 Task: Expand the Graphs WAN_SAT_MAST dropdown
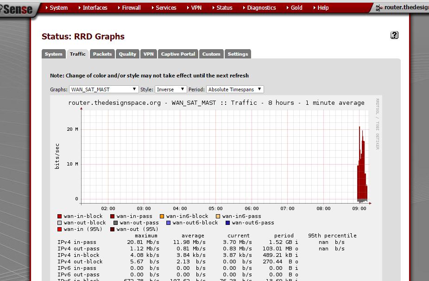(104, 89)
